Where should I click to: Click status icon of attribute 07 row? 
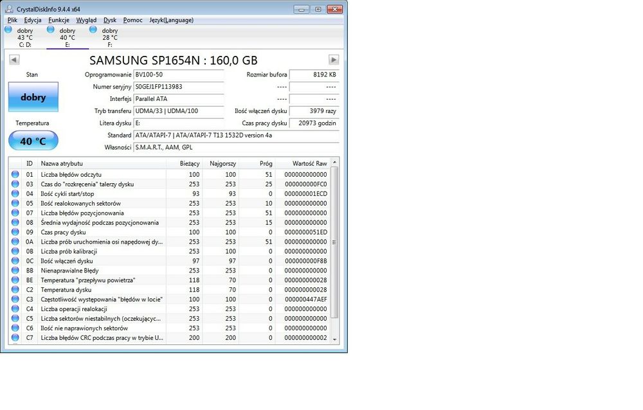point(15,213)
